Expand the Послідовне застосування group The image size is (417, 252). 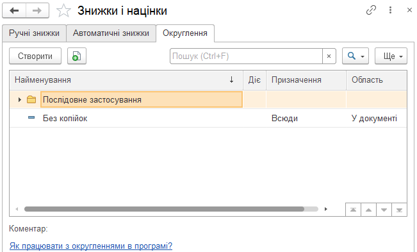point(19,100)
